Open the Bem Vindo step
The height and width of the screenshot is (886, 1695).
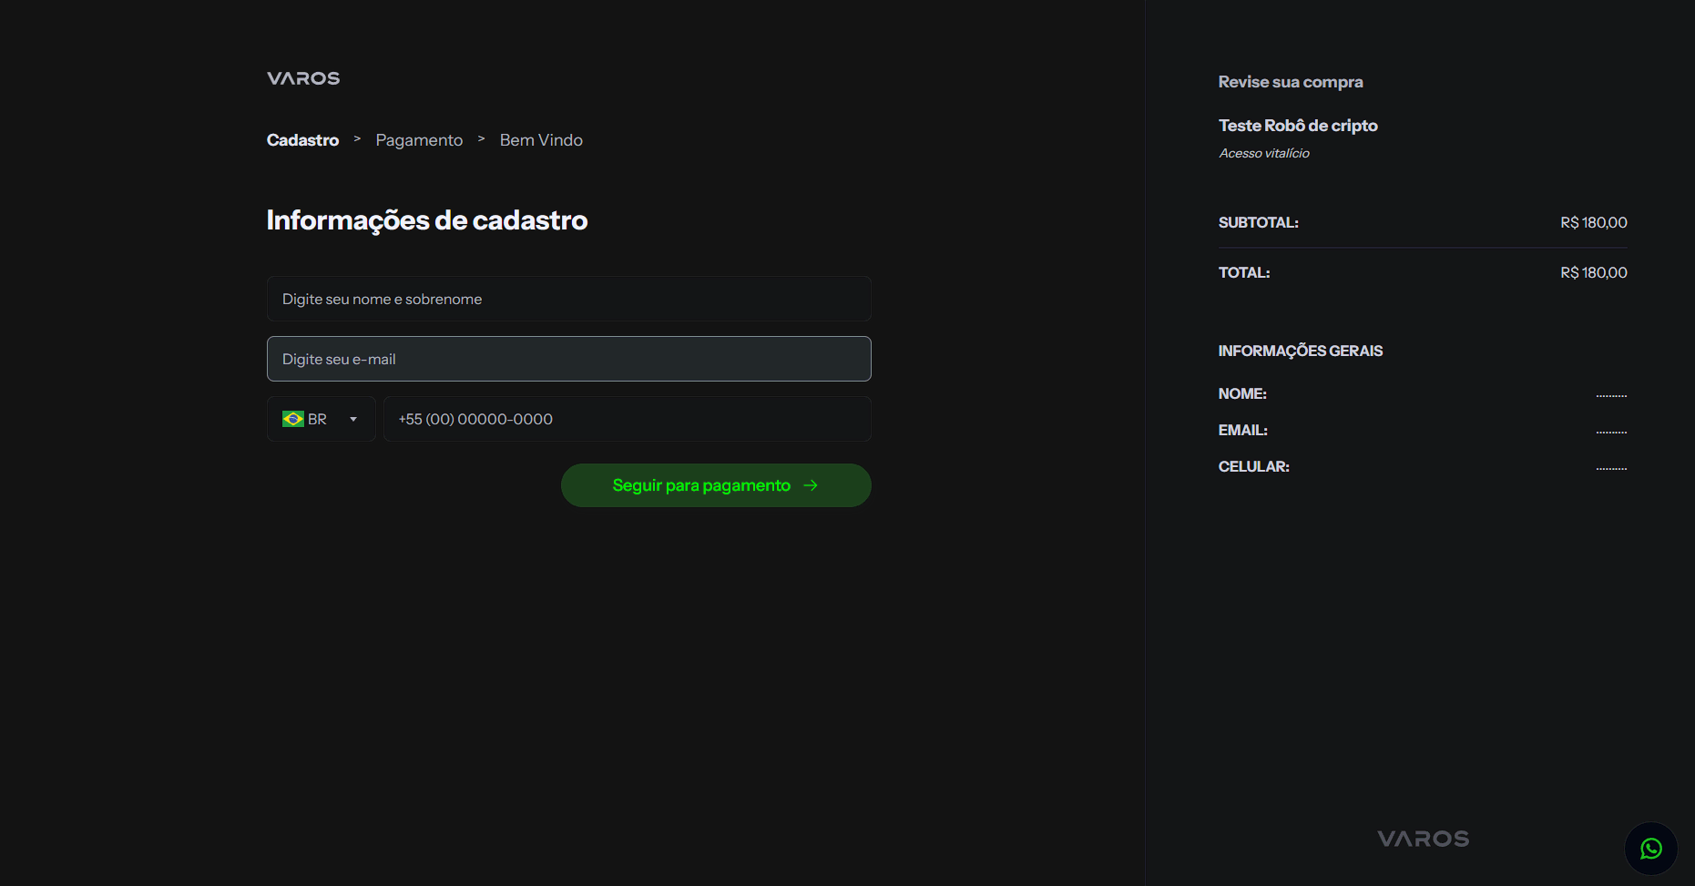(x=541, y=139)
